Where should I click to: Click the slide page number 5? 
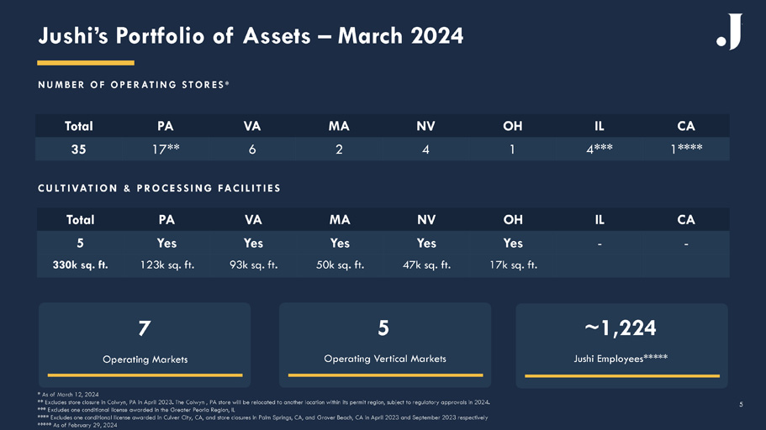click(x=741, y=405)
